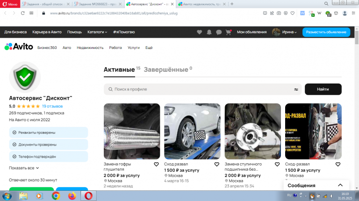Select the Активные listings tab
Screen dimensions: 359x201
pyautogui.click(x=119, y=69)
